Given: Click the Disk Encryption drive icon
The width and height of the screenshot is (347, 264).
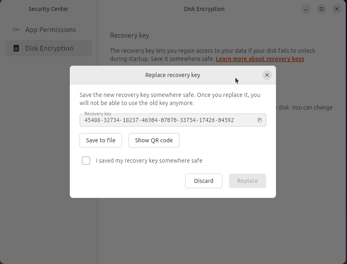Looking at the screenshot, I should [x=16, y=48].
